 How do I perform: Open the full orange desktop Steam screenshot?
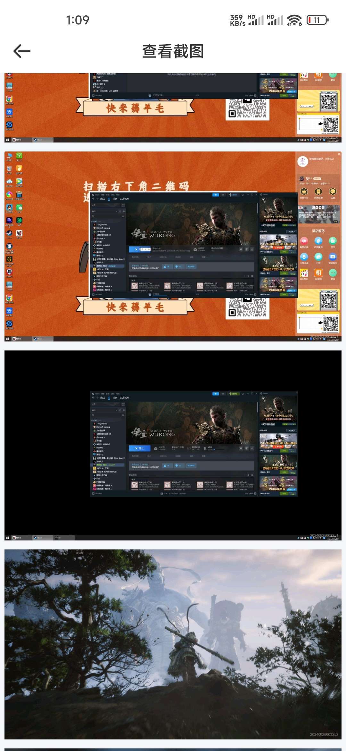[173, 246]
